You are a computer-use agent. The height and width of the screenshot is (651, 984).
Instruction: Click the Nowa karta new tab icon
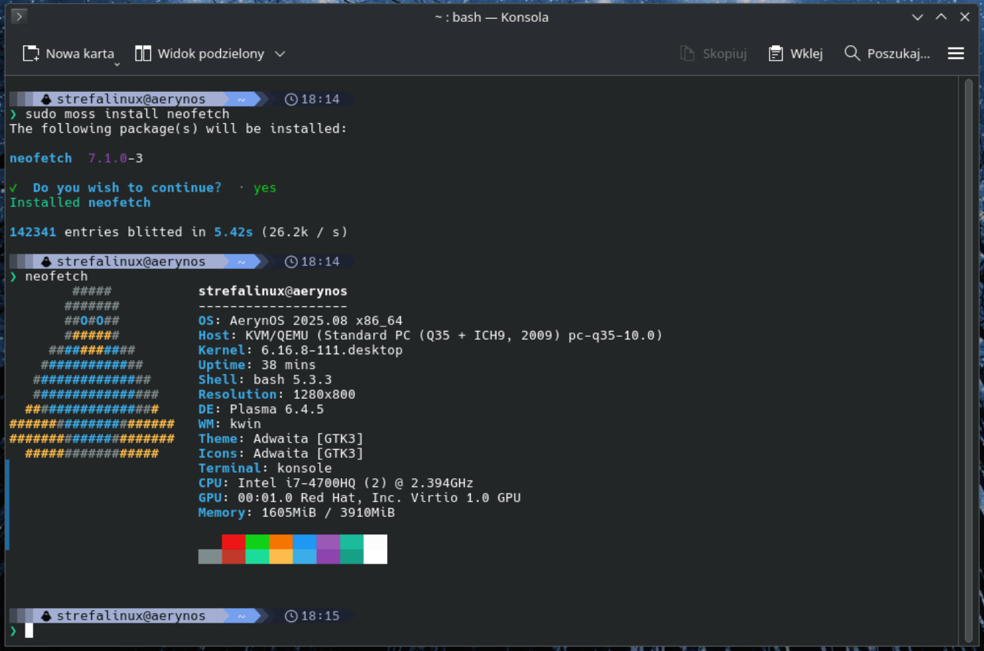point(31,53)
